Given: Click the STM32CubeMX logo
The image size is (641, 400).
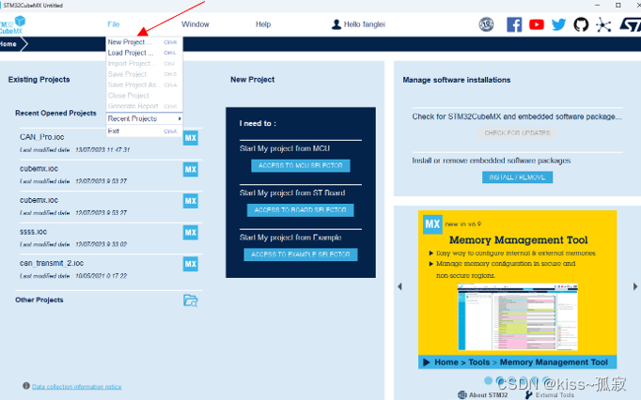Looking at the screenshot, I should [12, 25].
